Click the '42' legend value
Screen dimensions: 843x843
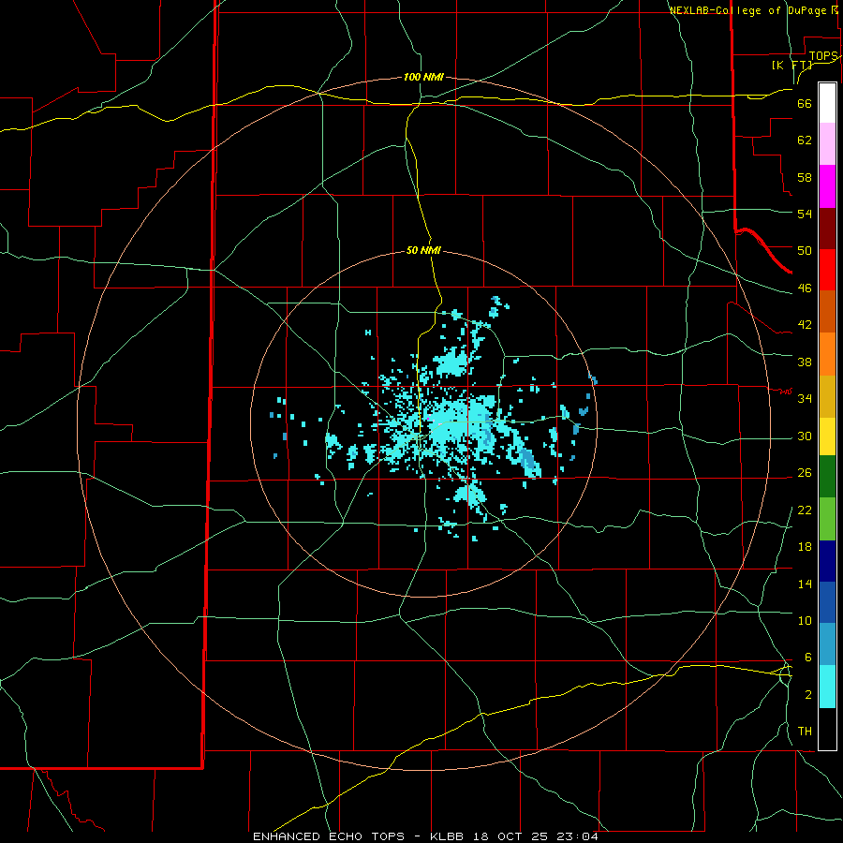805,325
